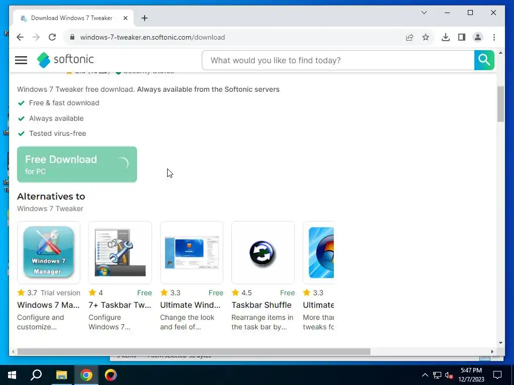The width and height of the screenshot is (514, 385).
Task: Click the muted volume tray icon
Action: click(449, 375)
